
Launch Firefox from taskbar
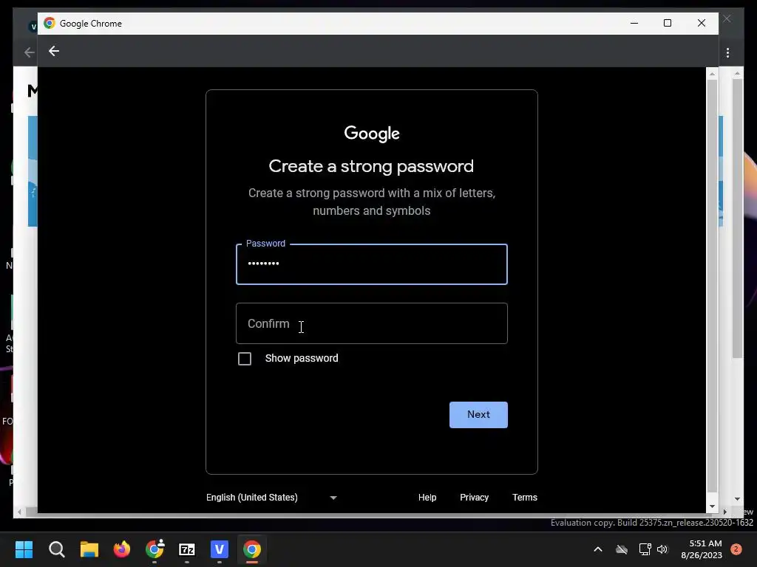point(122,549)
